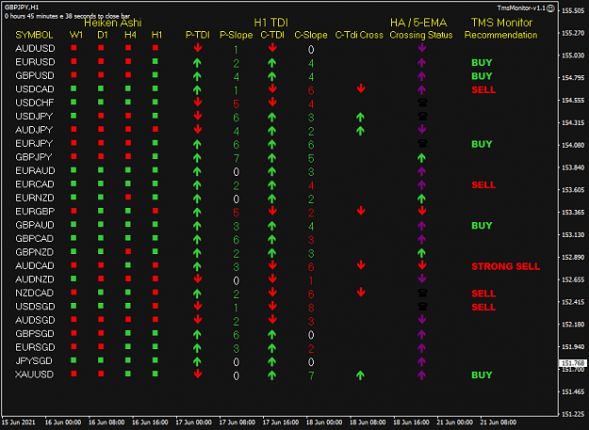The image size is (589, 430).
Task: Click the XAUUSD P-TDI red down arrow
Action: 198,374
